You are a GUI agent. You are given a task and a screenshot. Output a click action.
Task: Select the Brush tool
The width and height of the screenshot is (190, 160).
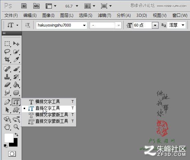click(16, 69)
